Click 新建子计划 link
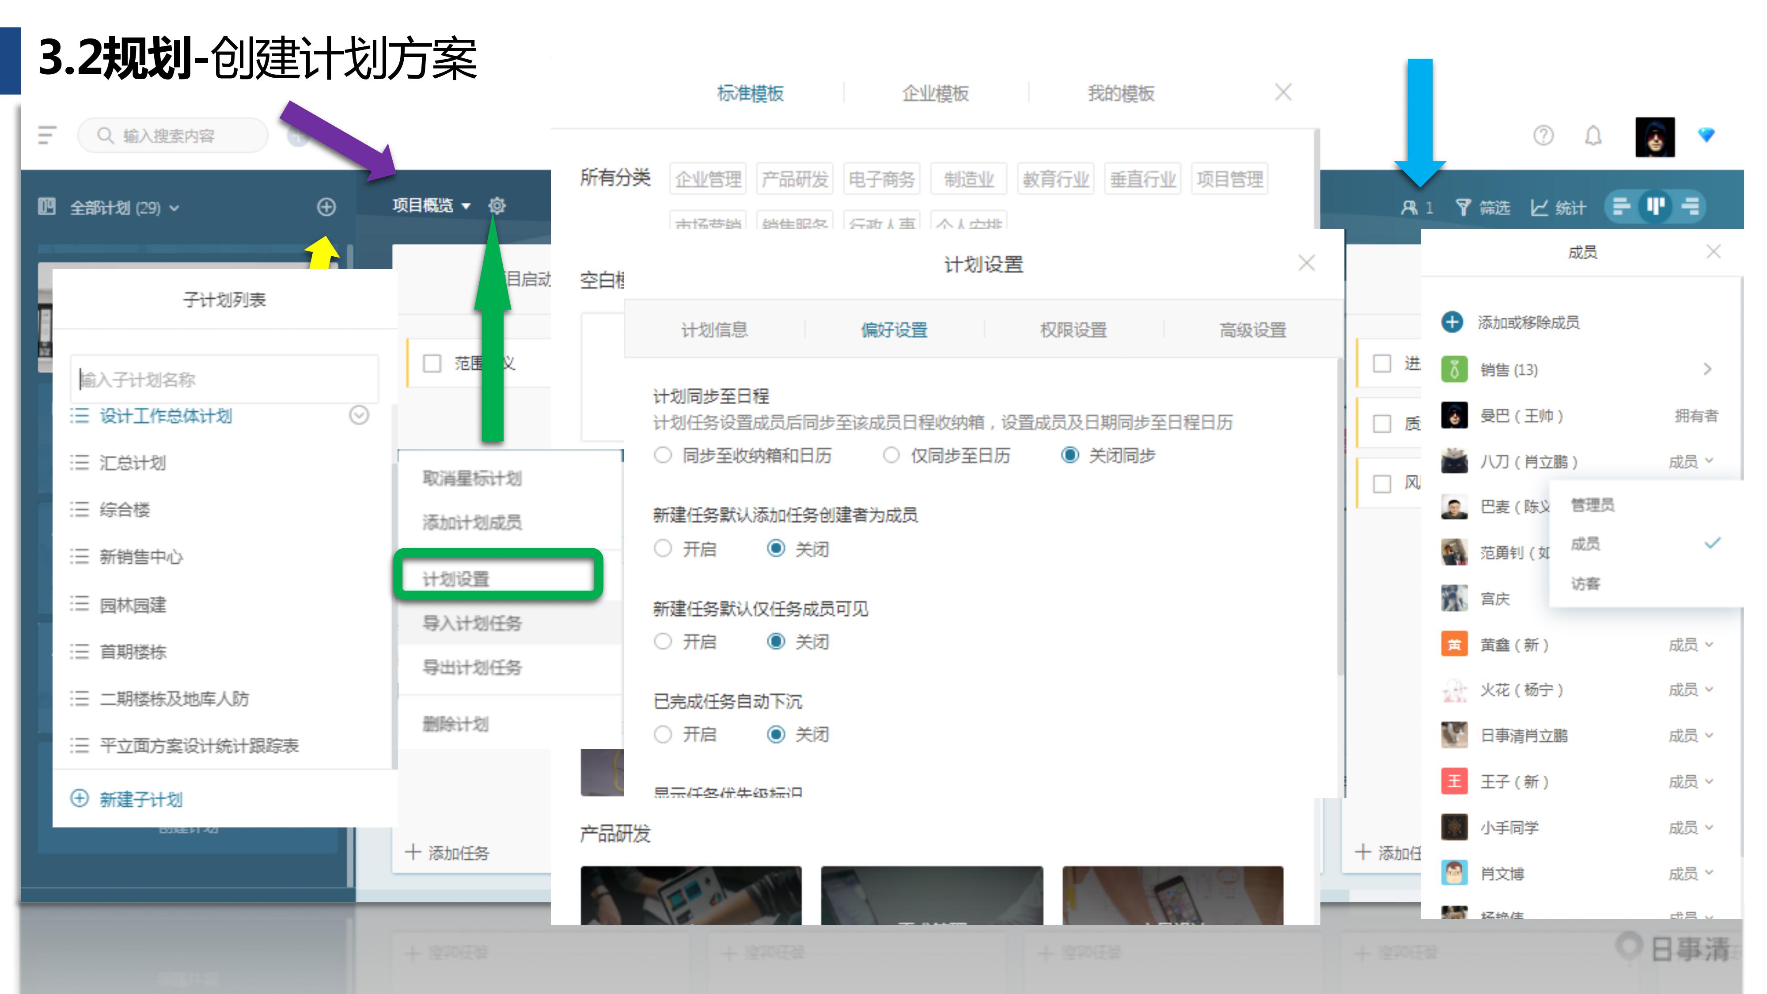The width and height of the screenshot is (1767, 994). pos(140,799)
